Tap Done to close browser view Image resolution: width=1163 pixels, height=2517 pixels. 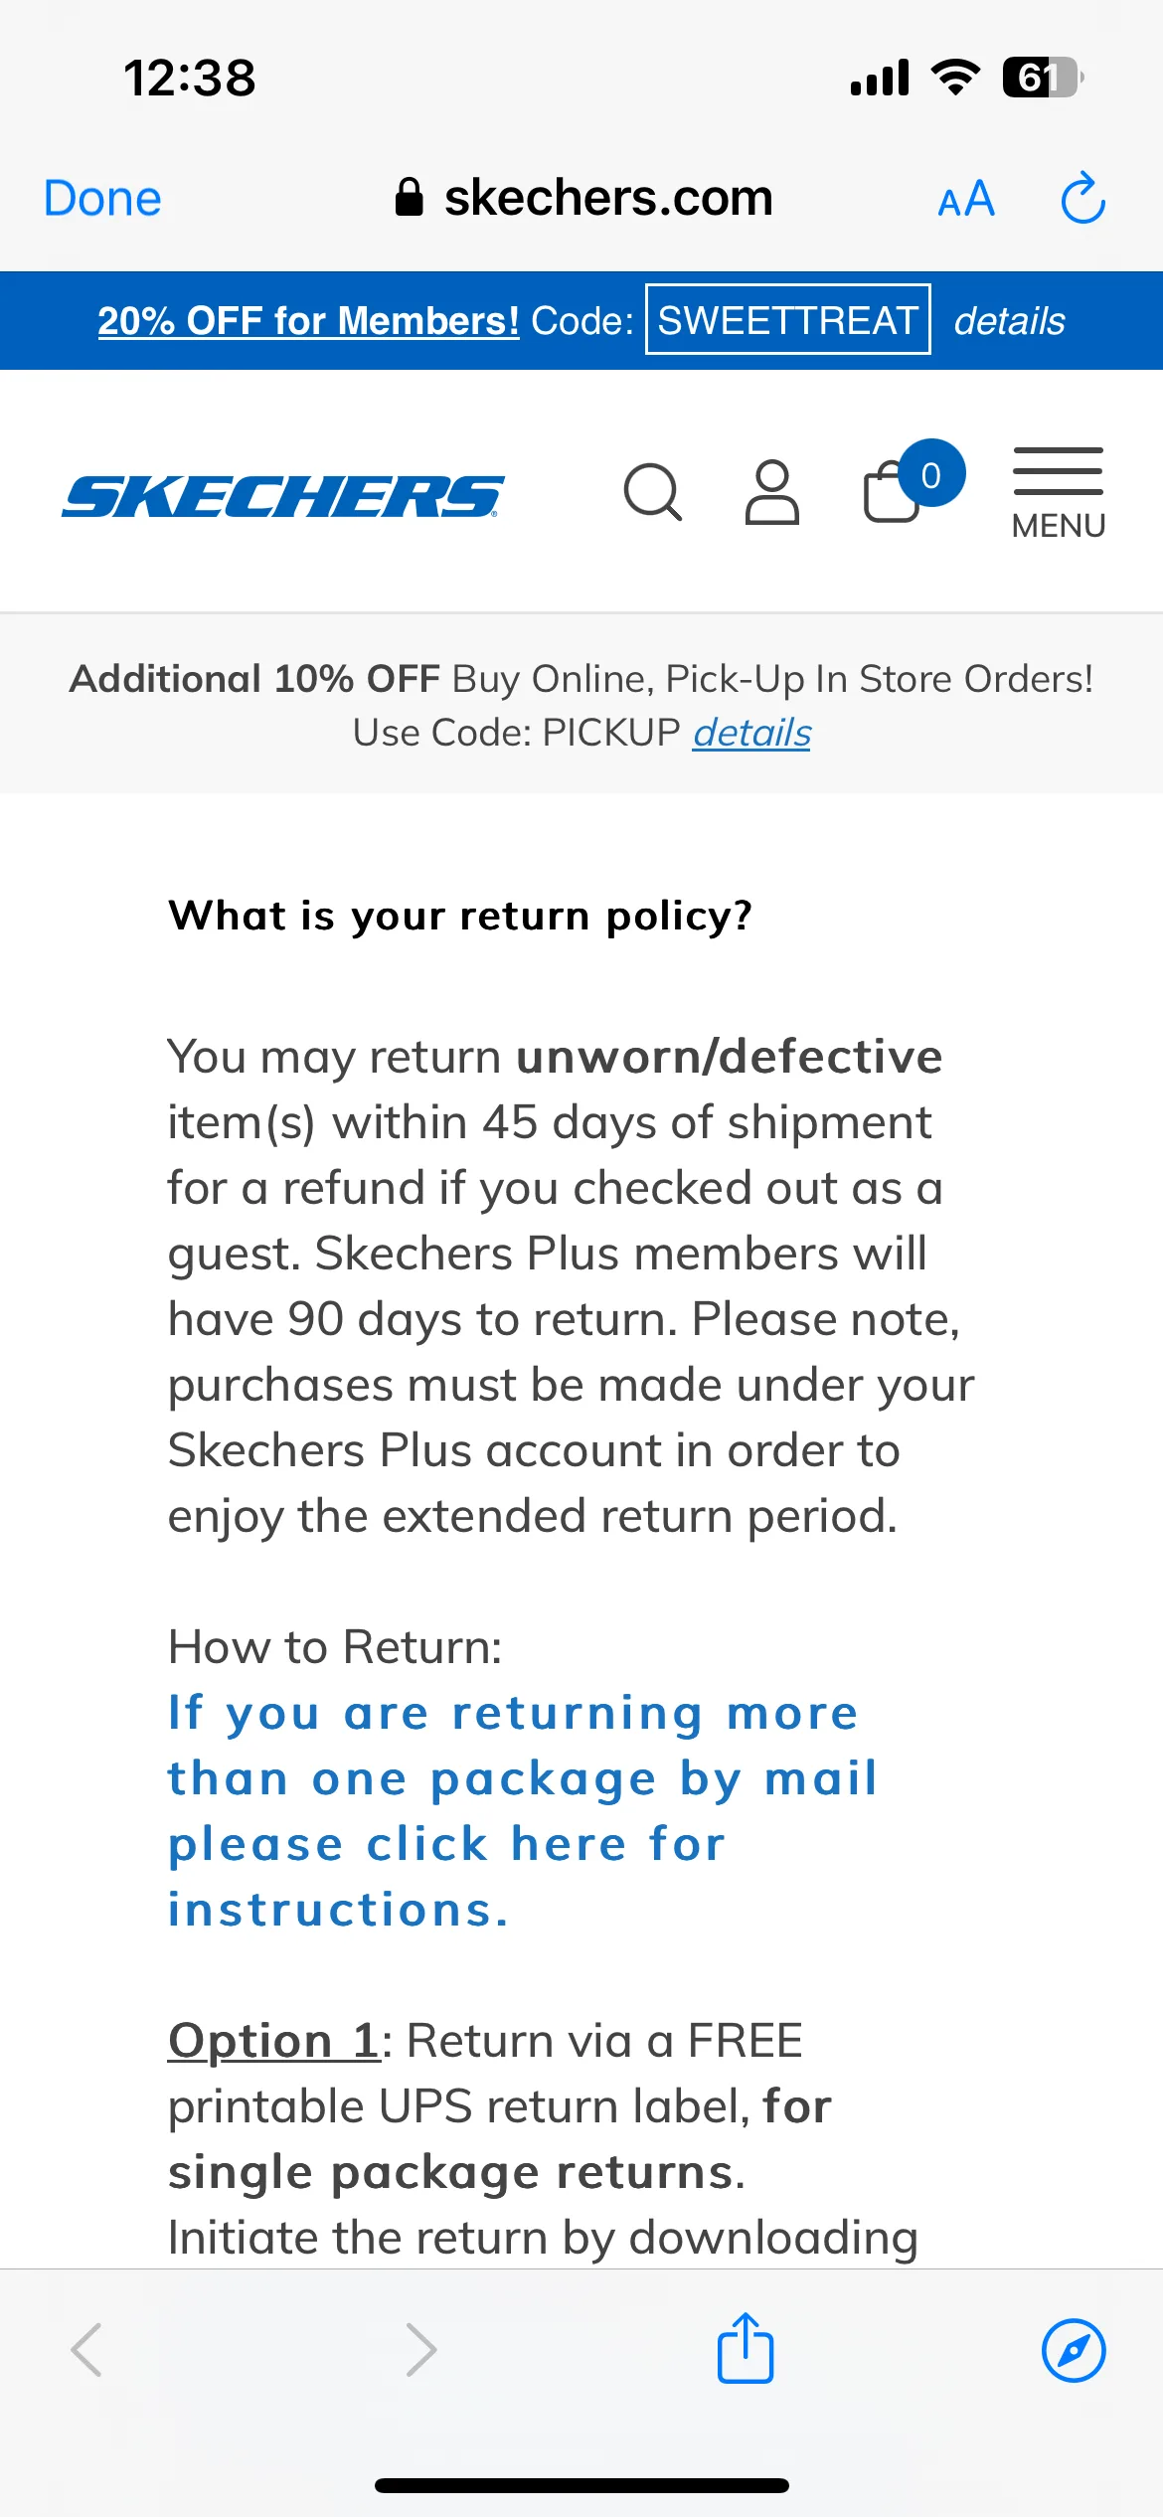point(102,198)
